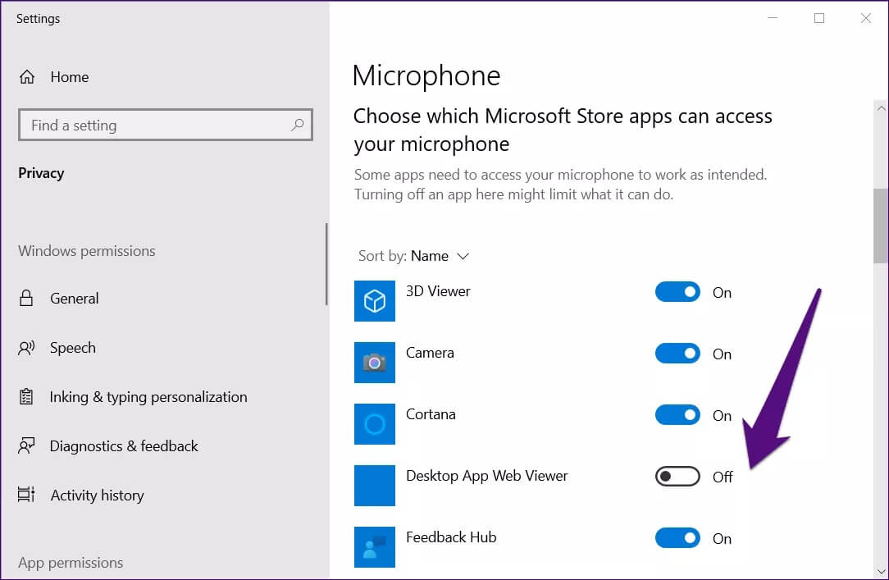Click the search magnifier icon
The height and width of the screenshot is (580, 889).
[297, 125]
